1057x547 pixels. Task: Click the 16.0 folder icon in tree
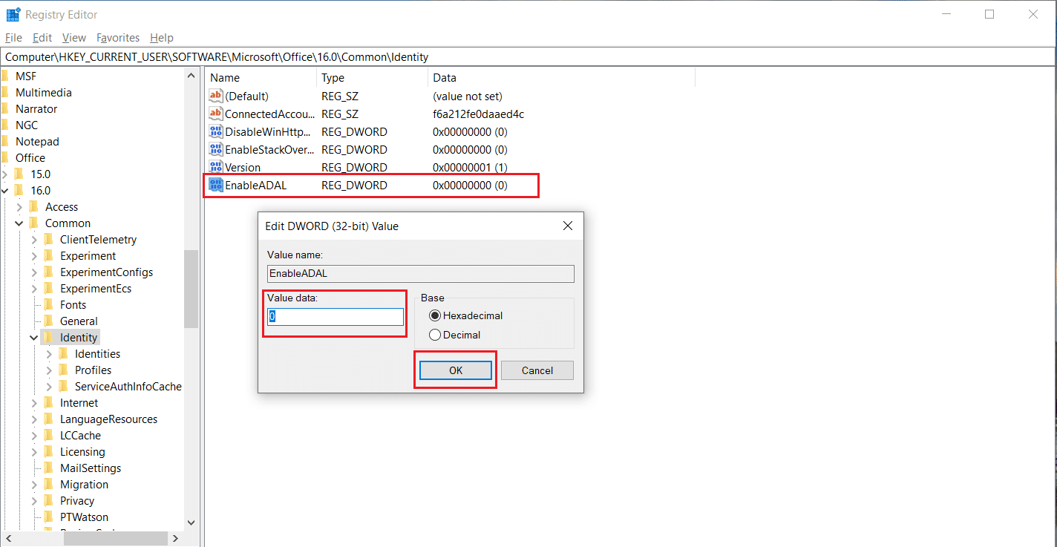[x=19, y=191]
